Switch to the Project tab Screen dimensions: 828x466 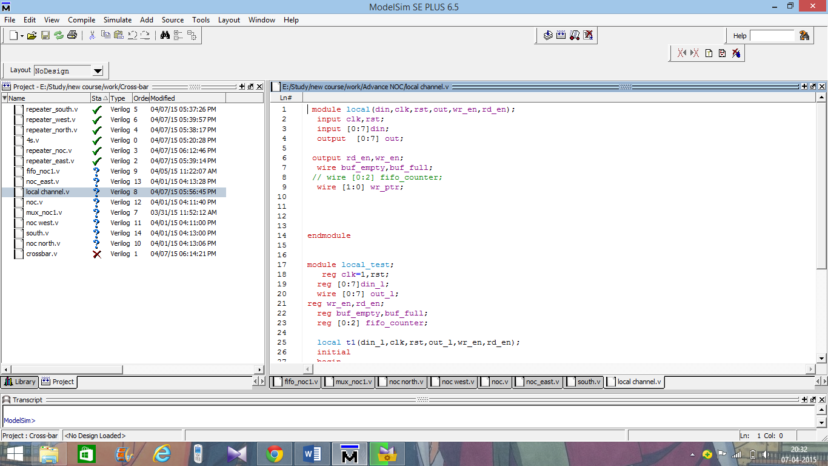pos(58,382)
